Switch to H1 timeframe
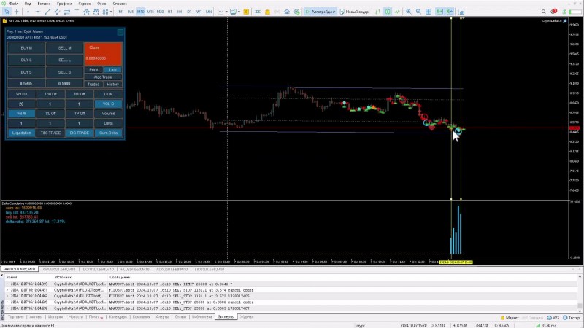Screen dimensions: 584x328 pos(170,12)
